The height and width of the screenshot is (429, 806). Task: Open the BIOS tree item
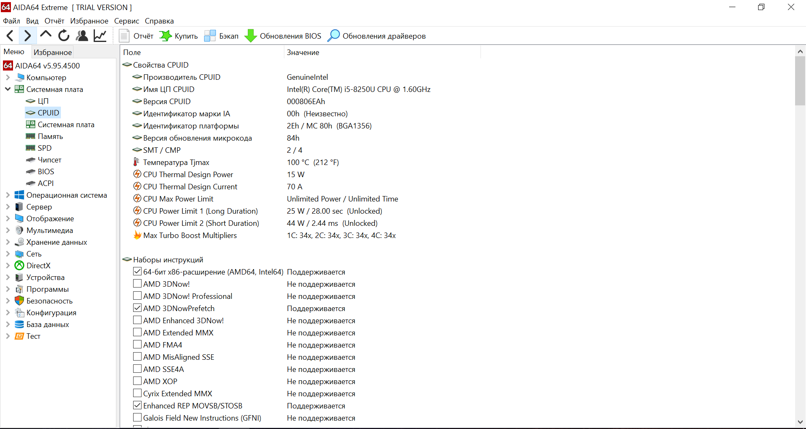coord(40,172)
